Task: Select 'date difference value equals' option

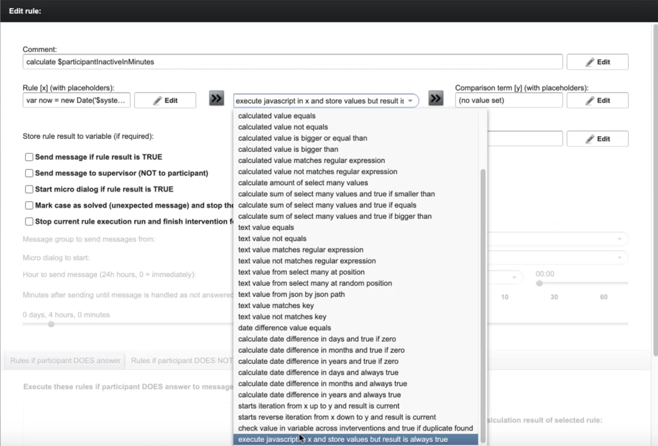Action: (x=284, y=328)
